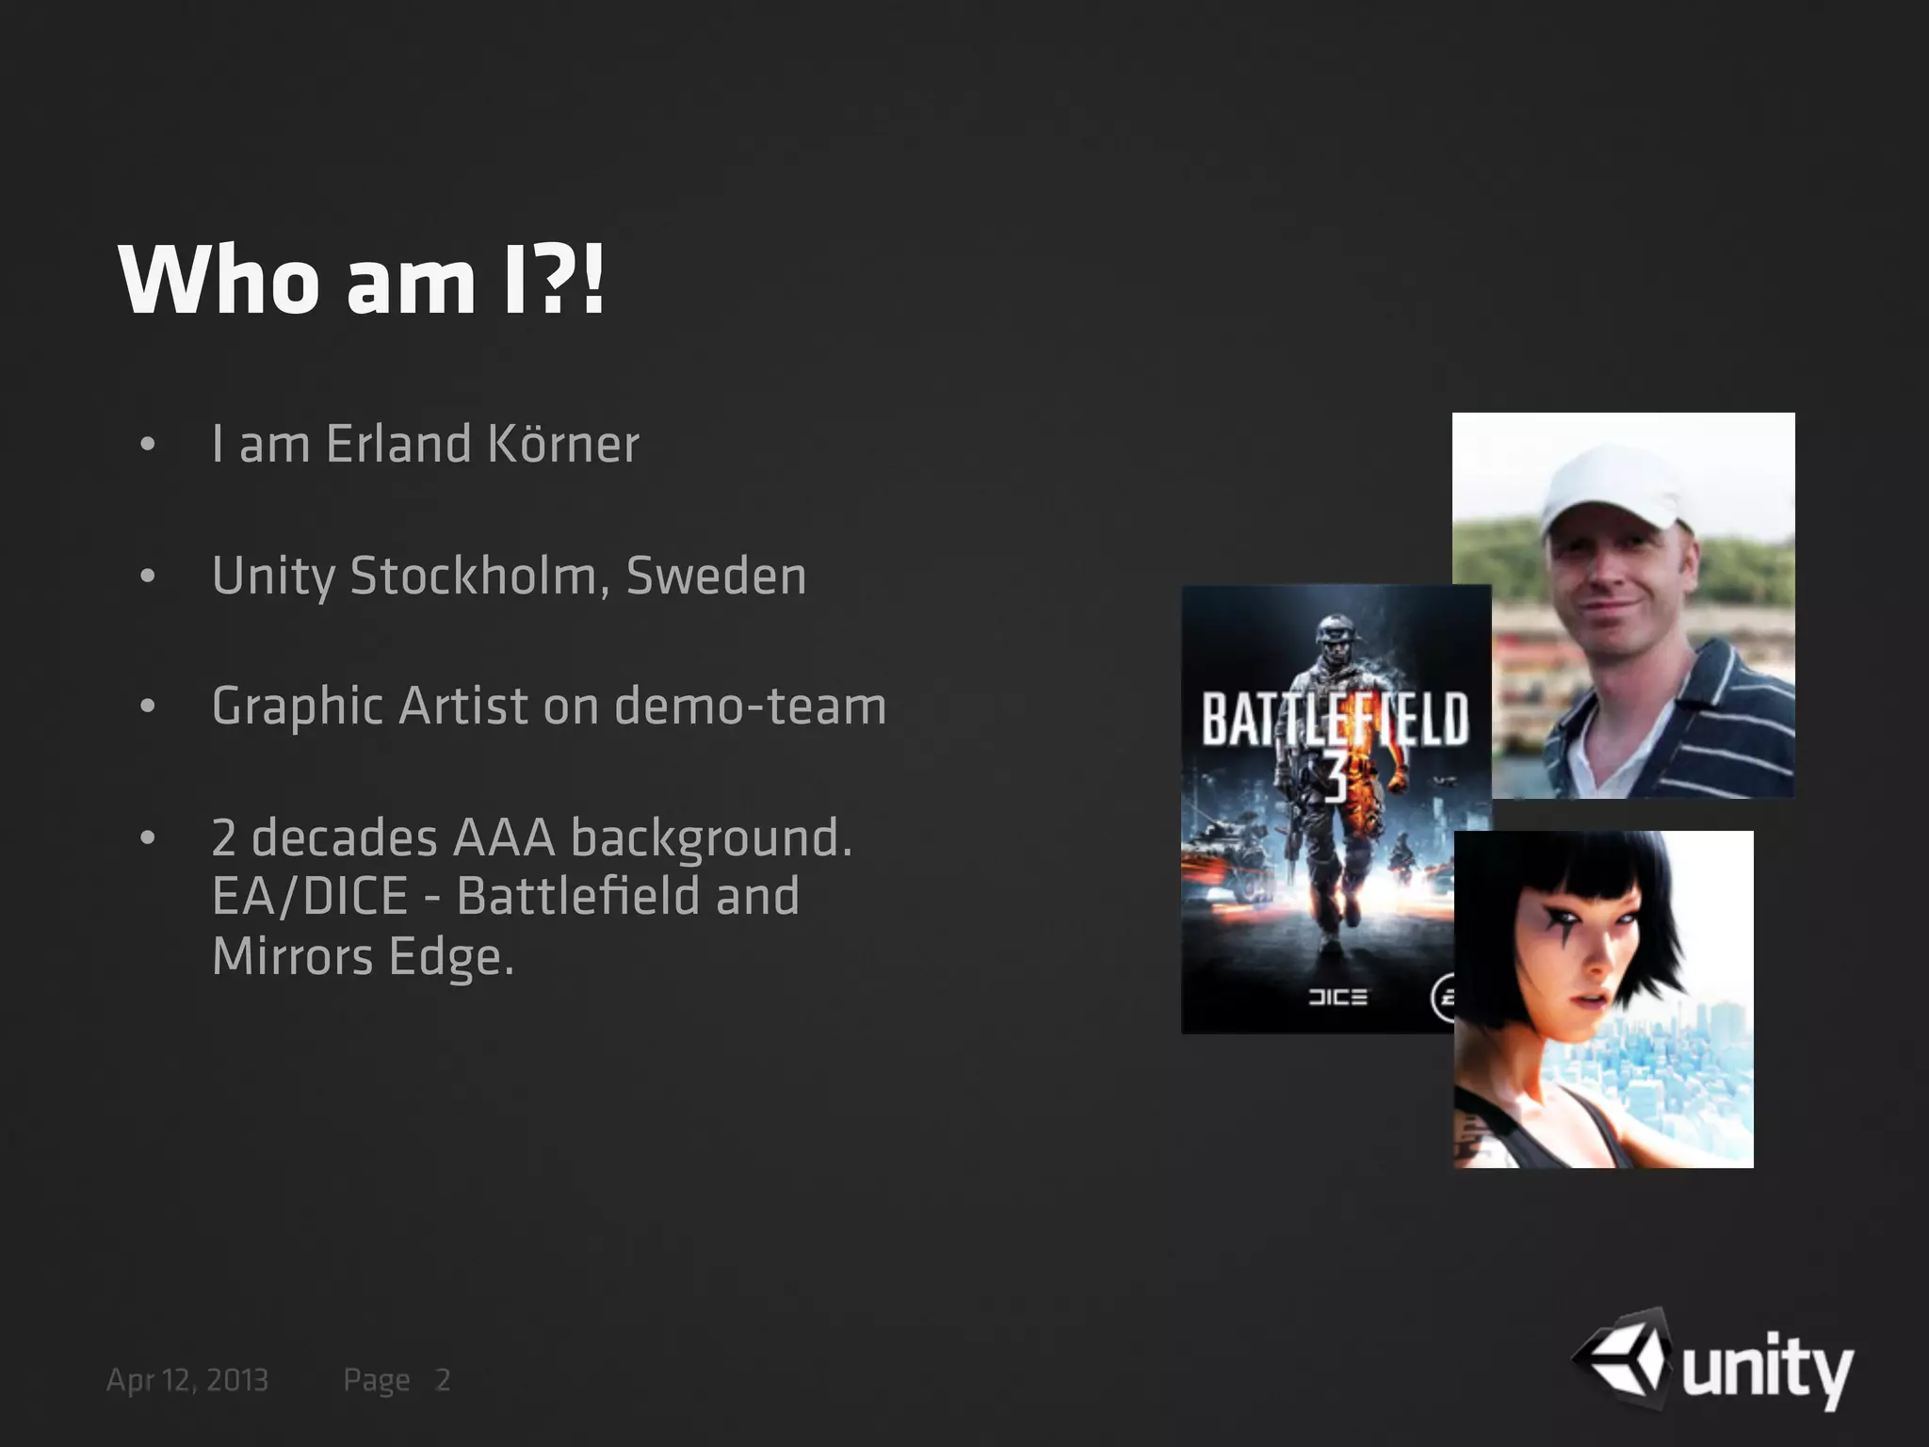Click the "2 decades AAA background." line
The image size is (1929, 1447).
pyautogui.click(x=532, y=837)
